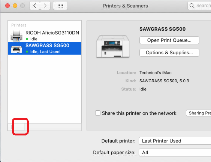Click the RICOH printer icon in list

pos(16,36)
